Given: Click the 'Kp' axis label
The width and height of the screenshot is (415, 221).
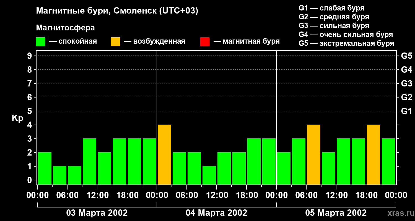Looking at the screenshot, I should 17,118.
